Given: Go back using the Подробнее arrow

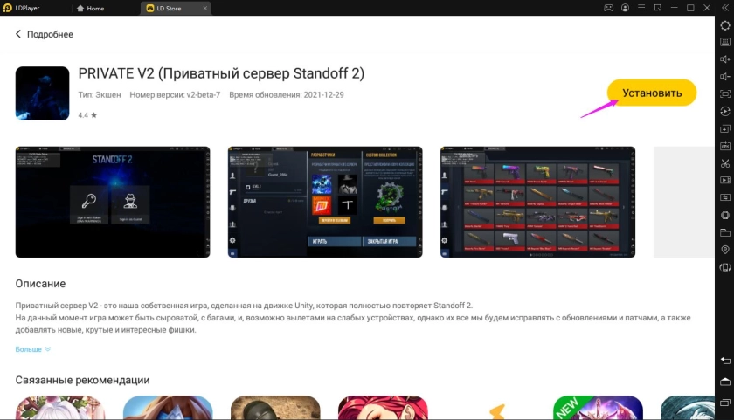Looking at the screenshot, I should pos(18,34).
